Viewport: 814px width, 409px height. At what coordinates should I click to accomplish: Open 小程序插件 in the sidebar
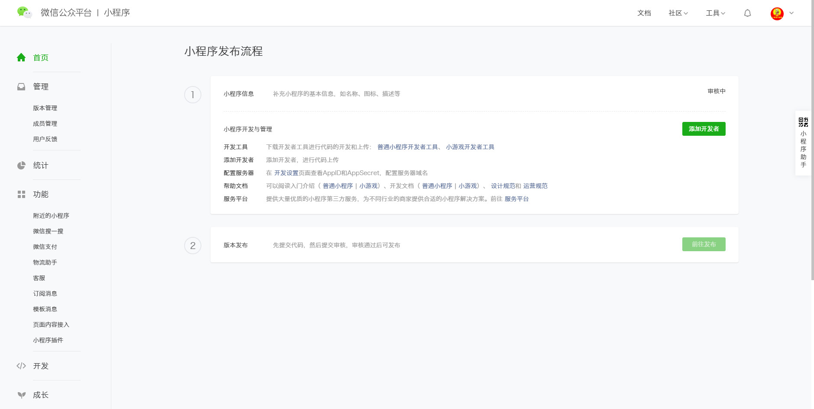click(x=48, y=340)
